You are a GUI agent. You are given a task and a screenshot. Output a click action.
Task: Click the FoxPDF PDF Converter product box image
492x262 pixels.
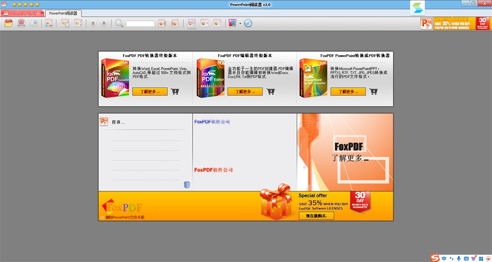point(115,78)
